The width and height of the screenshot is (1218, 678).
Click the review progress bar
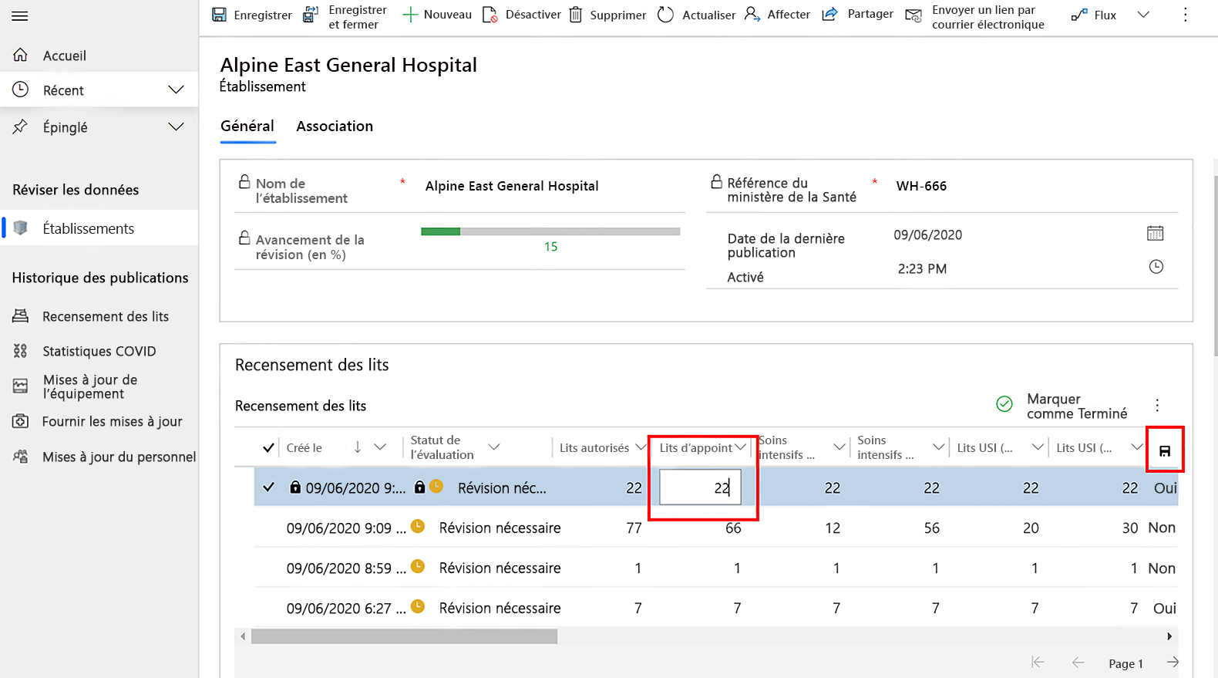coord(550,231)
